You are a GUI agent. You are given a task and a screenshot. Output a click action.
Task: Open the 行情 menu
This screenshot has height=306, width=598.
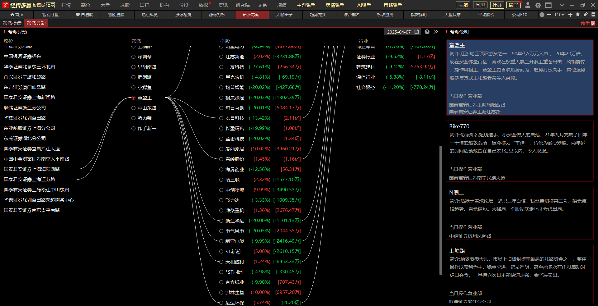[x=66, y=5]
